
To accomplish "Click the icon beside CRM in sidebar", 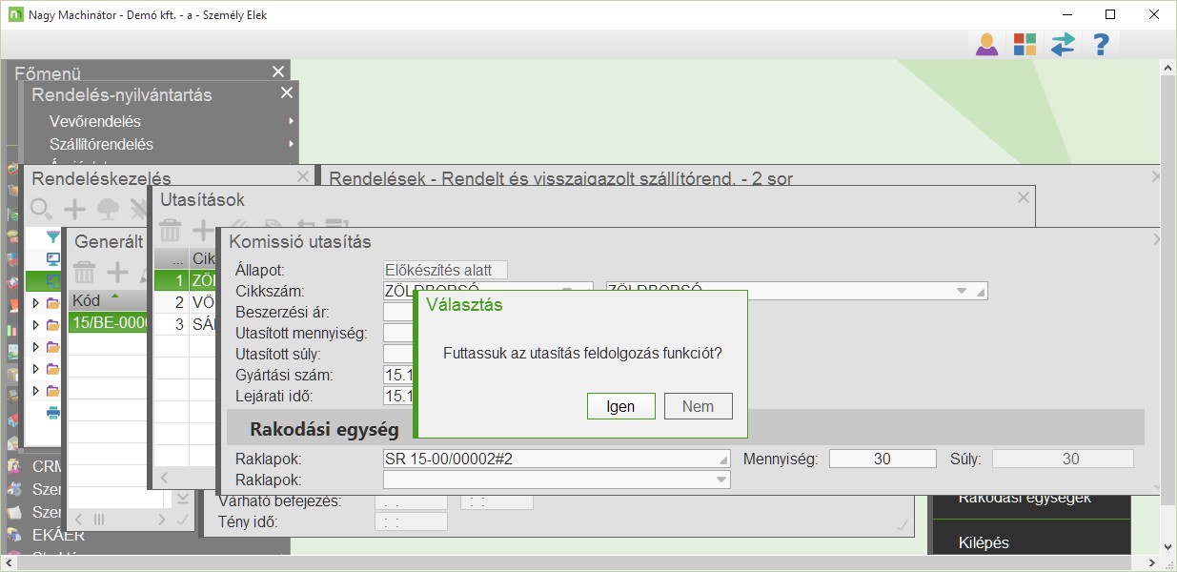I will coord(14,467).
